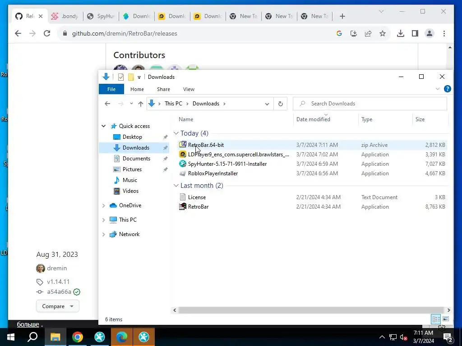The image size is (462, 346).
Task: Select Documents in navigation pane
Action: pos(136,159)
